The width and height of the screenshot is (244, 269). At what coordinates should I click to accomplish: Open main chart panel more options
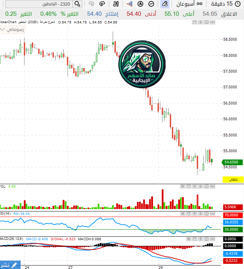coord(212,22)
